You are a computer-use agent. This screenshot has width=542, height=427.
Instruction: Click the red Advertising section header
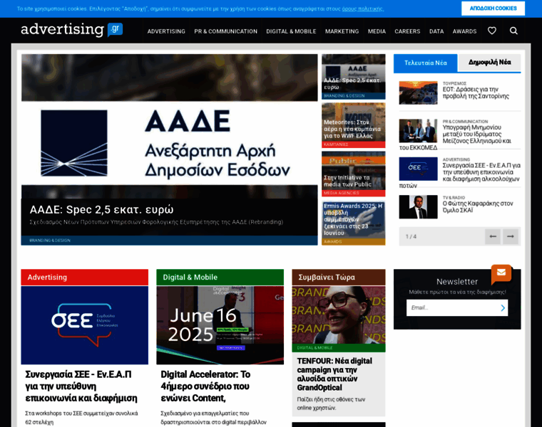[85, 278]
